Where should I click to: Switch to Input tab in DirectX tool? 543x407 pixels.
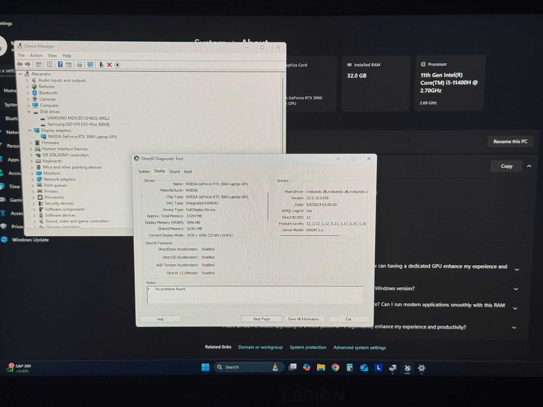[188, 172]
